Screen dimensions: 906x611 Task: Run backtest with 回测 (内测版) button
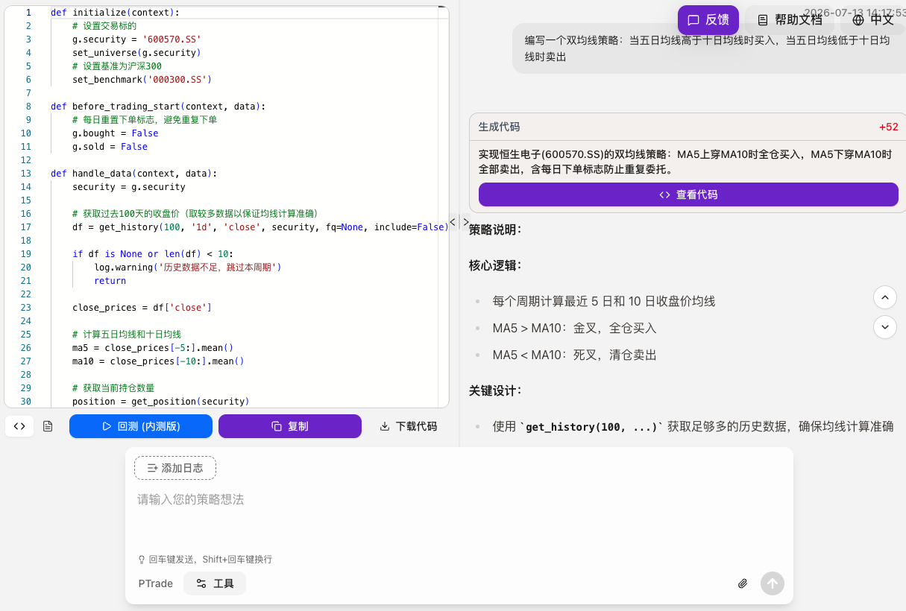pyautogui.click(x=141, y=426)
